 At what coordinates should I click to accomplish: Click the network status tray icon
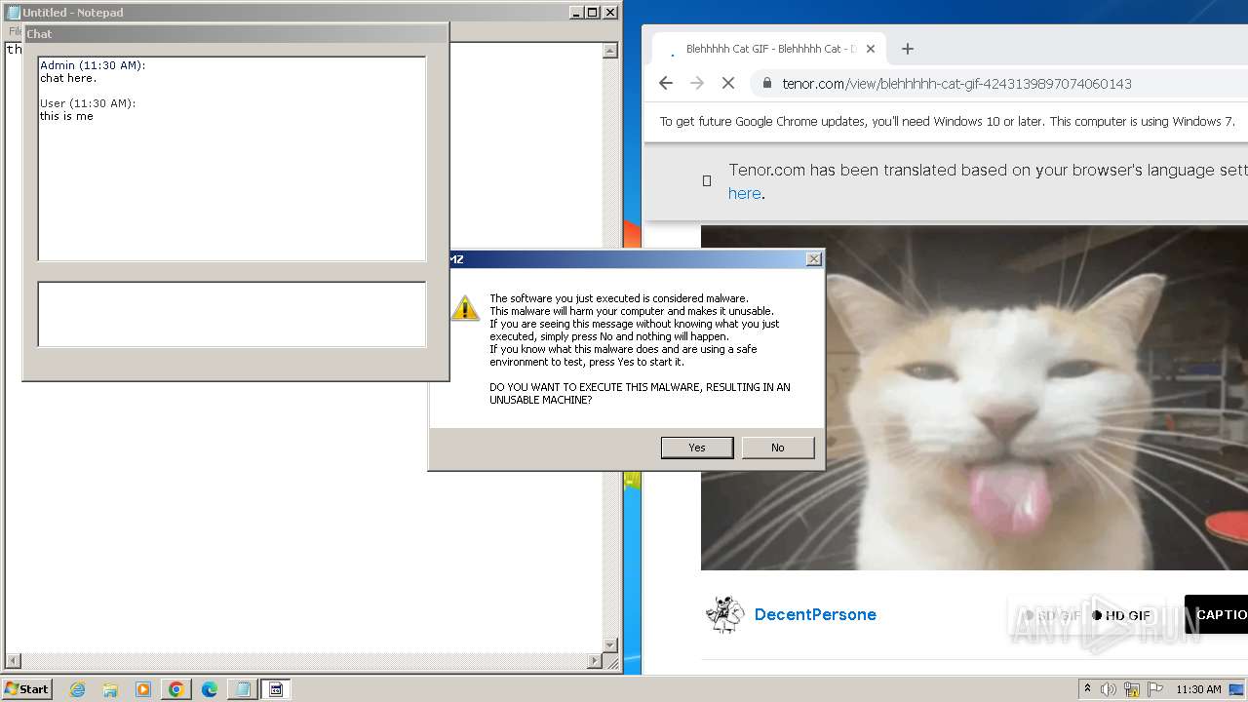coord(1132,689)
